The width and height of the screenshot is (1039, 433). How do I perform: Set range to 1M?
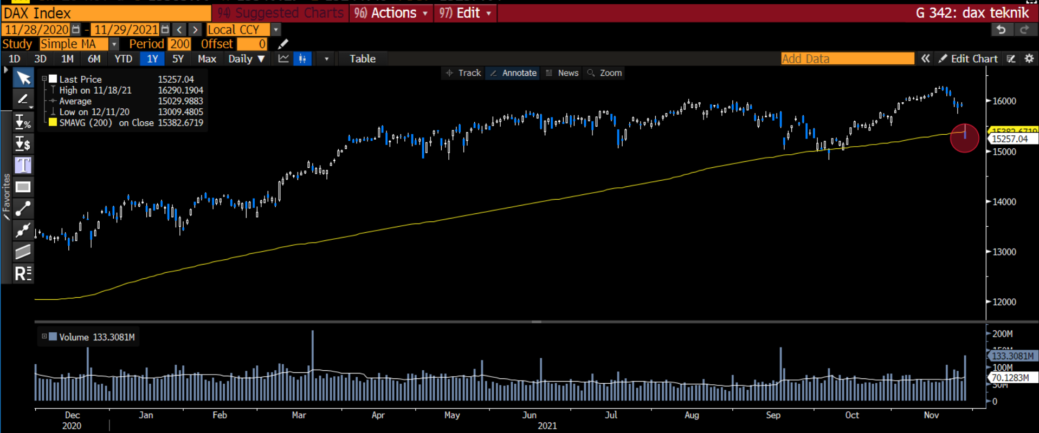tap(67, 58)
